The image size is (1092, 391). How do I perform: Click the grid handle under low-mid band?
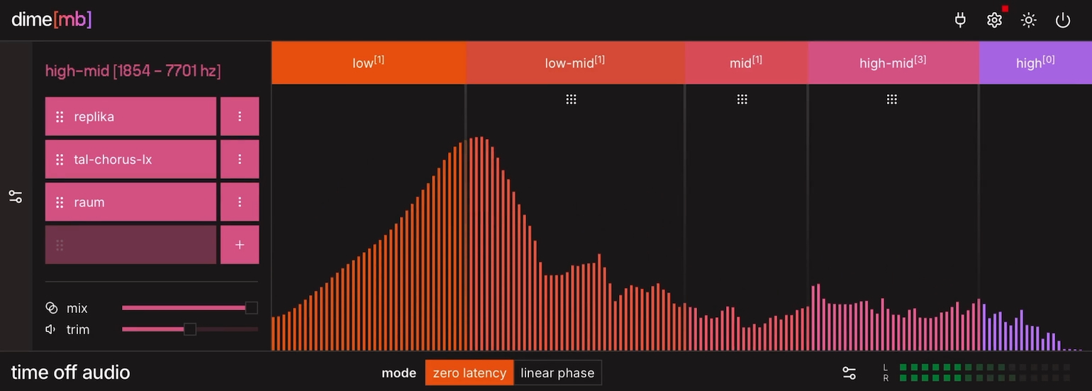click(x=571, y=99)
